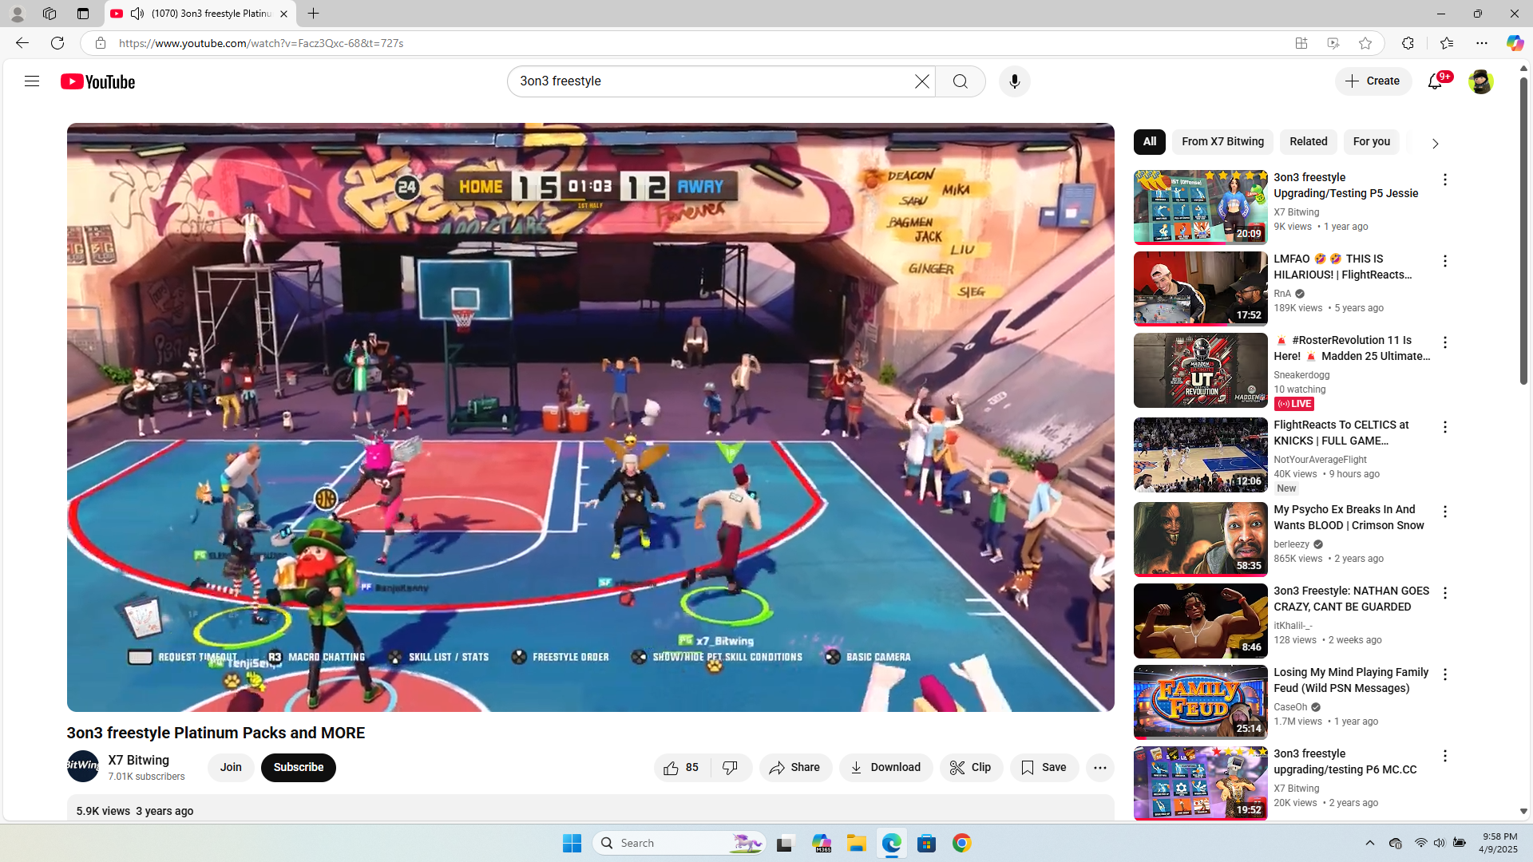
Task: Refresh the current page
Action: coord(57,43)
